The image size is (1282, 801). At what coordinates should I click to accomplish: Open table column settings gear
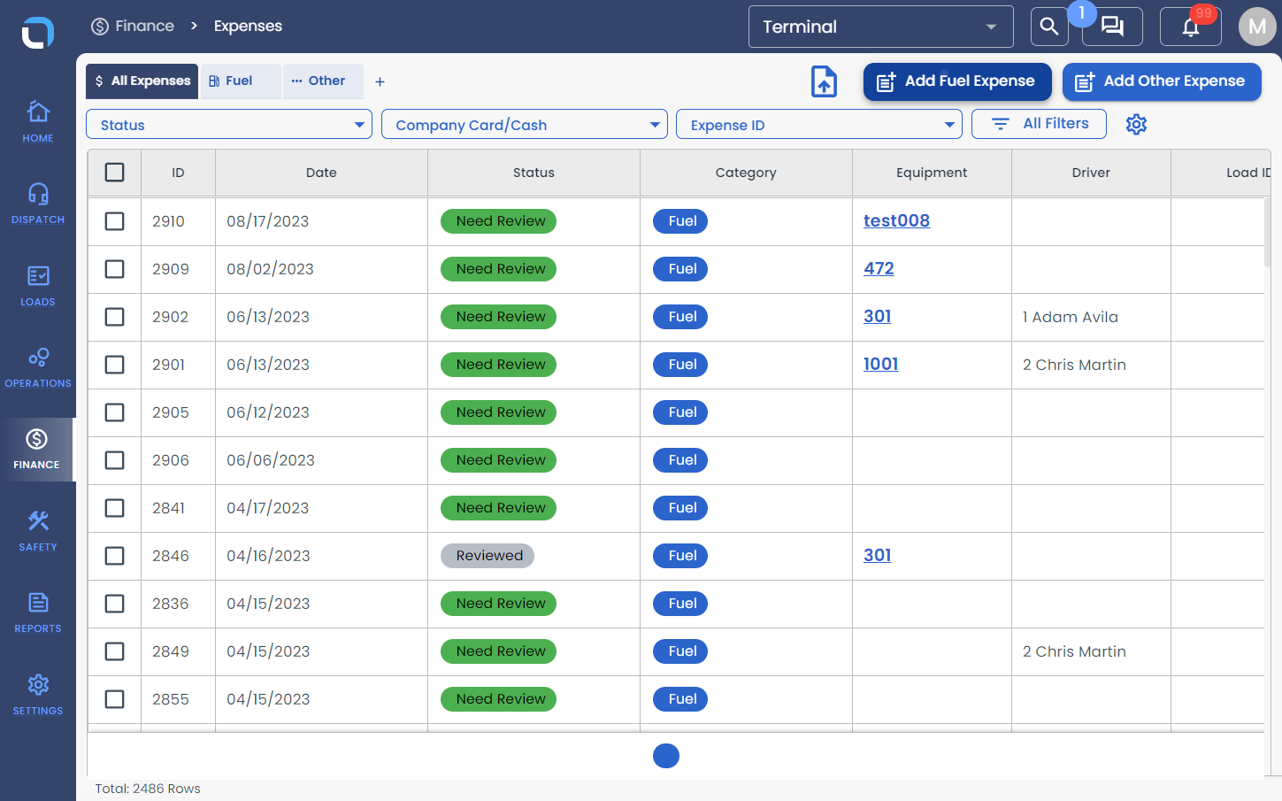(x=1136, y=124)
